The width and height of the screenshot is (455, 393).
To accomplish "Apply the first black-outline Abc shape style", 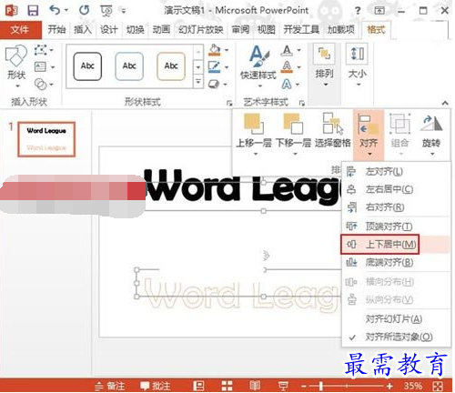I will (87, 66).
